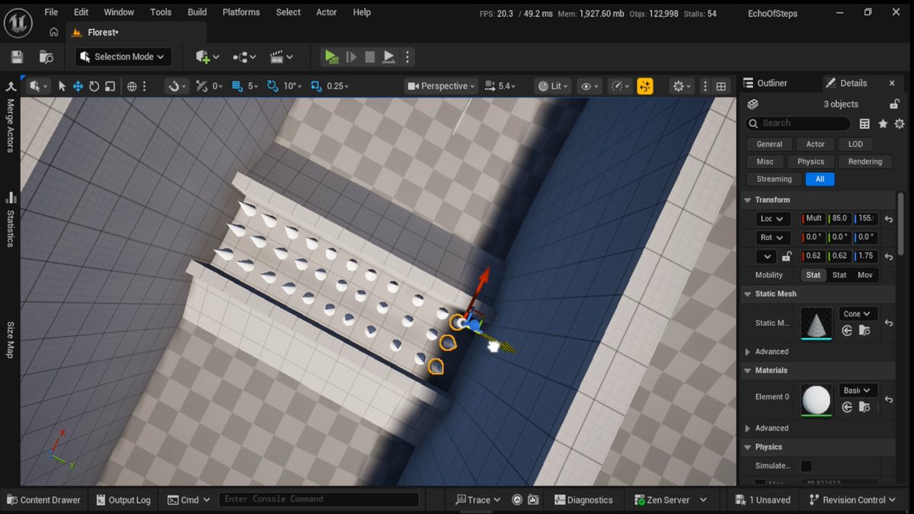
Task: Choose the Rotate gizmo tool
Action: [95, 86]
